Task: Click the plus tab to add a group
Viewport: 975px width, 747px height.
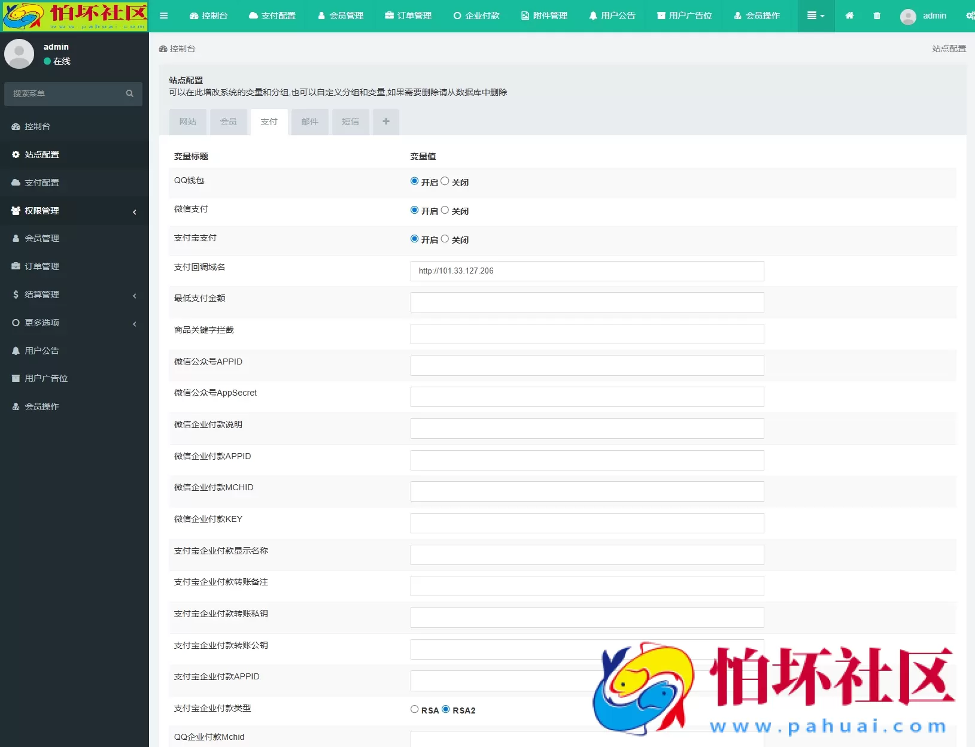Action: pyautogui.click(x=386, y=122)
